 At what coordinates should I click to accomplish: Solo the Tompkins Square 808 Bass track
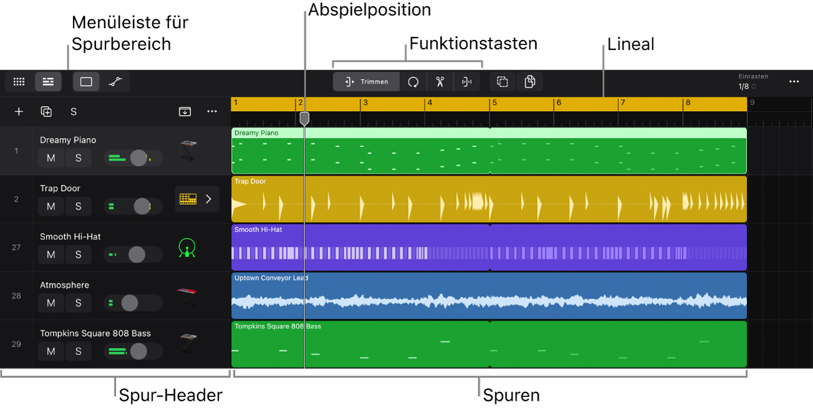(x=79, y=351)
